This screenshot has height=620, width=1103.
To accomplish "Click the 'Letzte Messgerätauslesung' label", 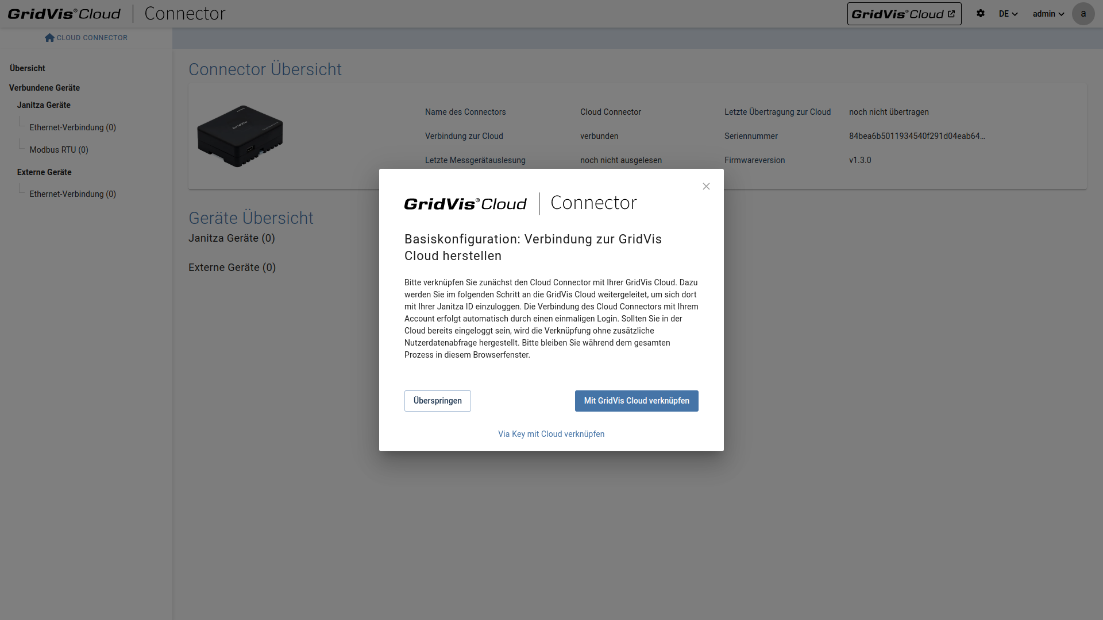I will pos(475,160).
